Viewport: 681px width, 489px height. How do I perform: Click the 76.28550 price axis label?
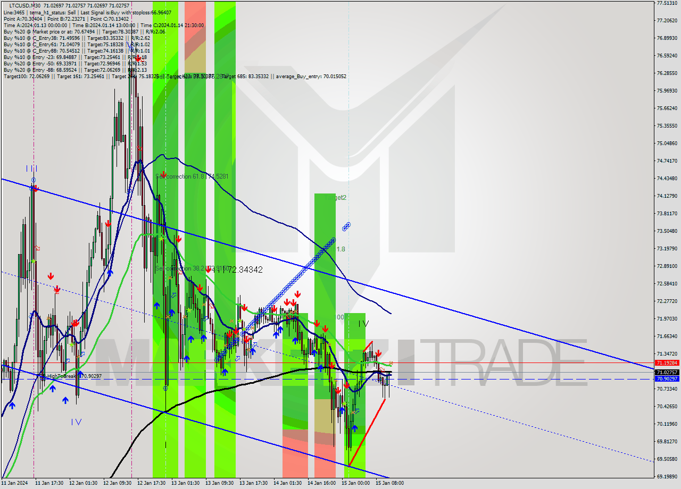coord(667,73)
